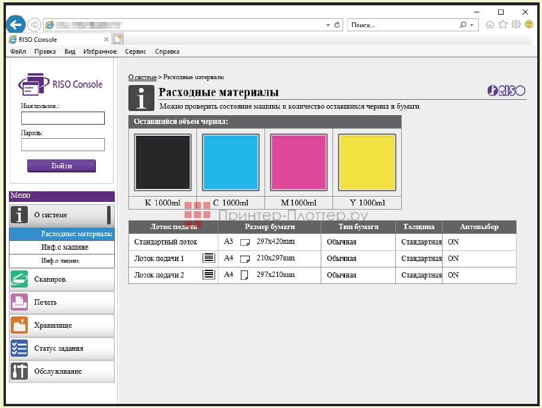The image size is (542, 408).
Task: Open the 'Избранное' menu
Action: [x=100, y=51]
